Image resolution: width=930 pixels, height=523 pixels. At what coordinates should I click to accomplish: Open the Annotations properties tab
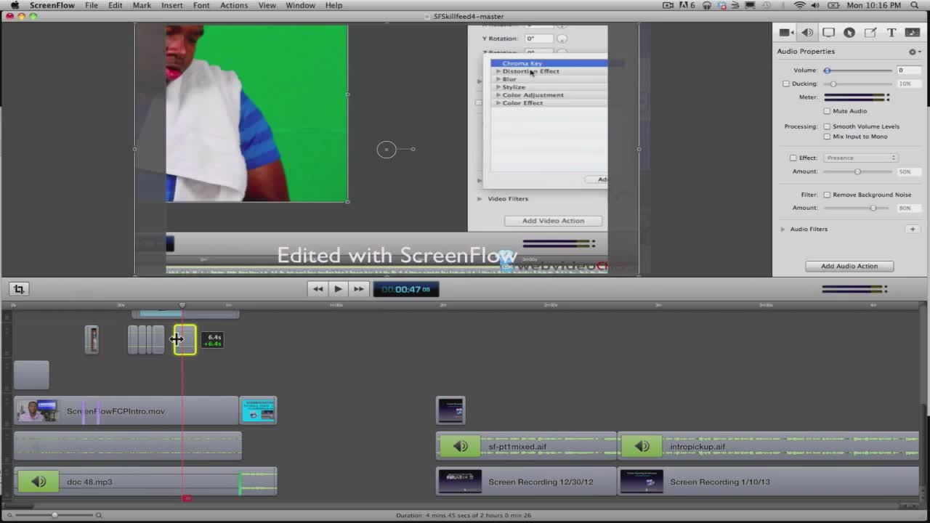870,33
